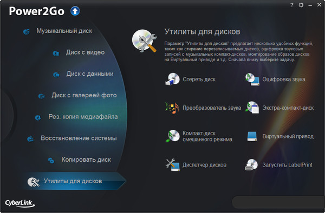Viewport: 325px width, 213px height.
Task: Open Виртуальный привод utility
Action: [x=288, y=136]
